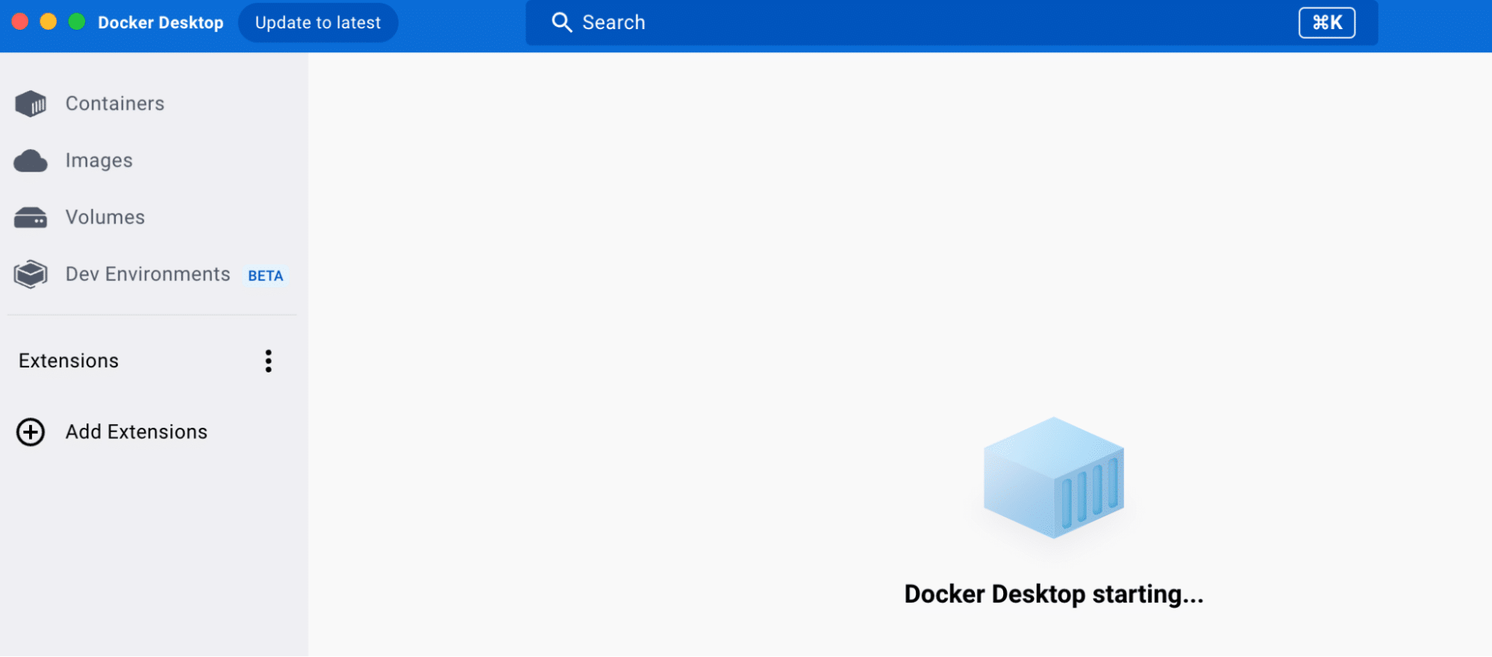Click the magnifying glass search icon
1492x657 pixels.
click(562, 22)
